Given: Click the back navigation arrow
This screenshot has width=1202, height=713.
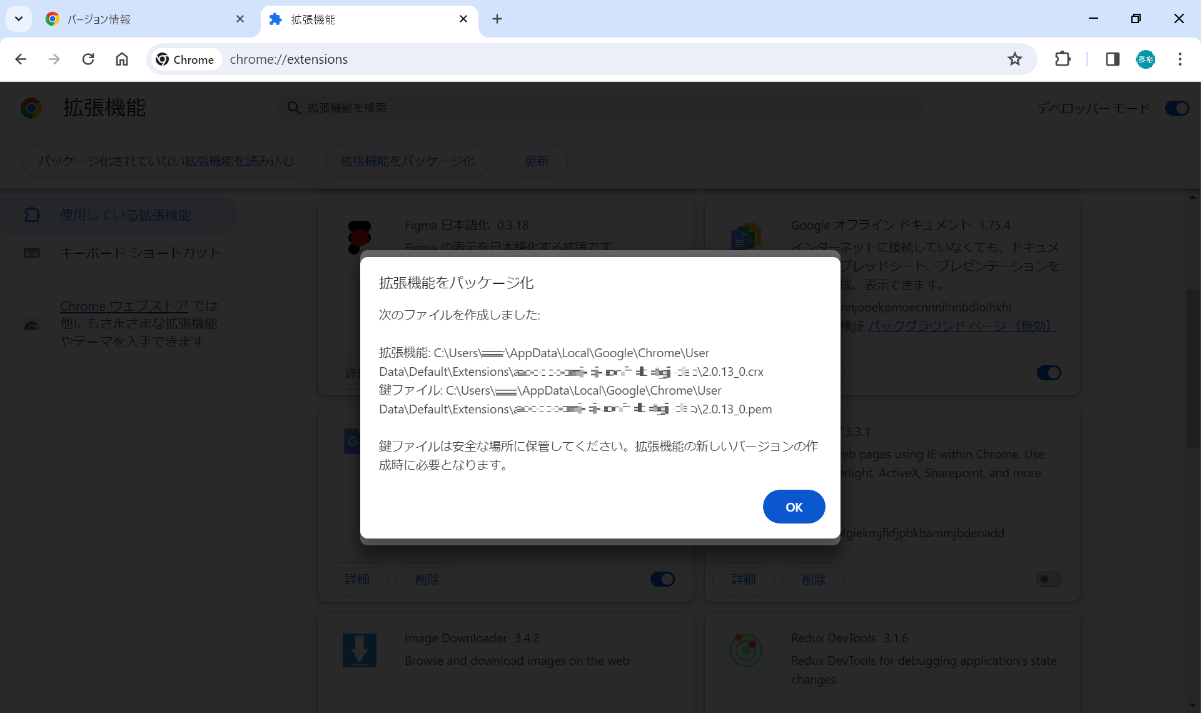Looking at the screenshot, I should point(21,59).
